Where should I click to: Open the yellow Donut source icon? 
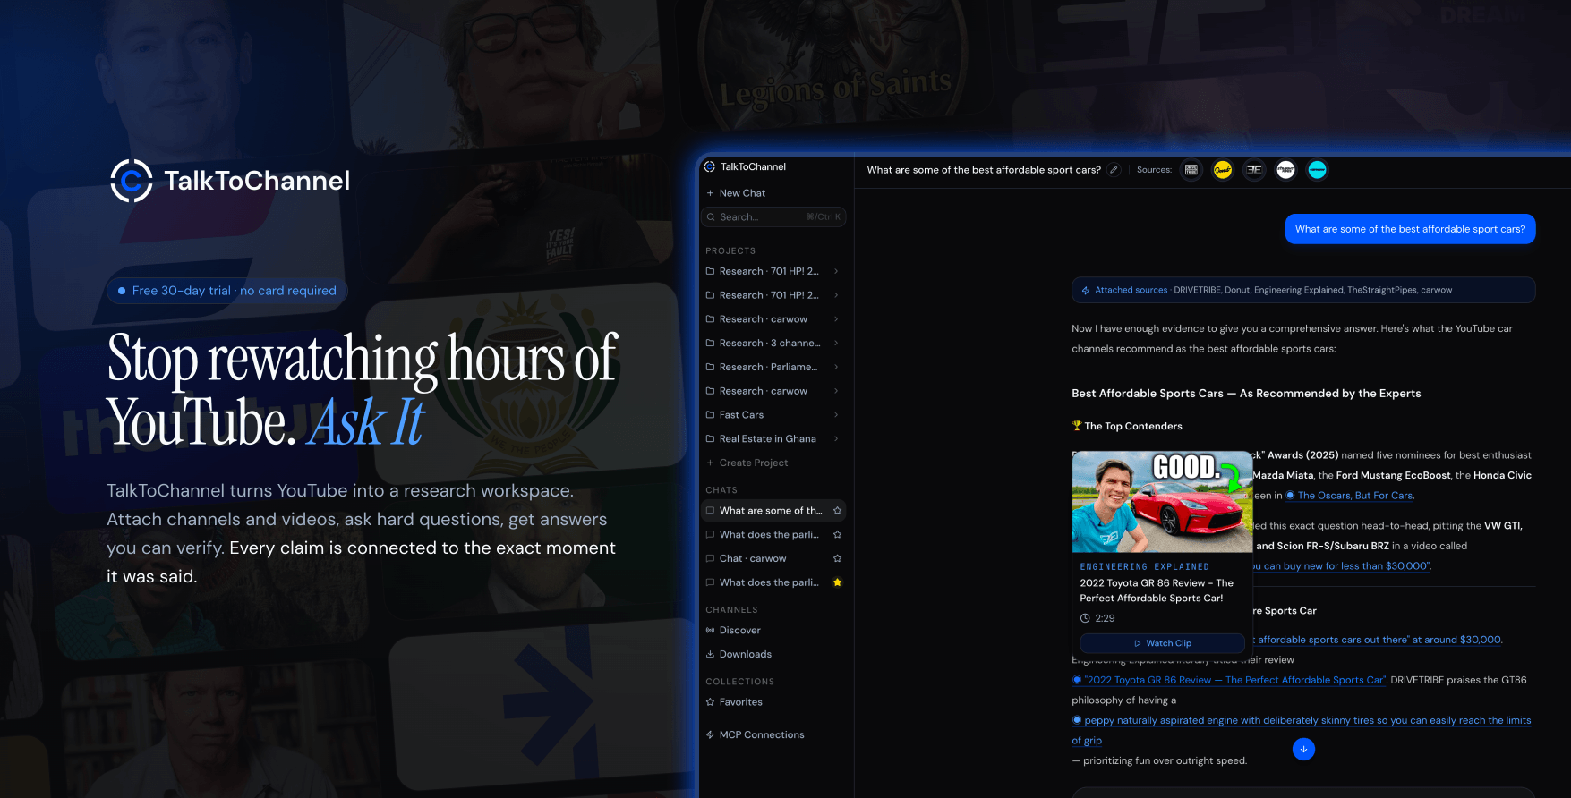coord(1223,170)
